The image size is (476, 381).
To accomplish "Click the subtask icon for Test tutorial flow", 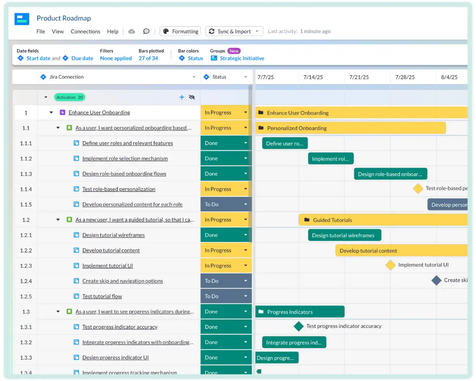I will pyautogui.click(x=77, y=296).
